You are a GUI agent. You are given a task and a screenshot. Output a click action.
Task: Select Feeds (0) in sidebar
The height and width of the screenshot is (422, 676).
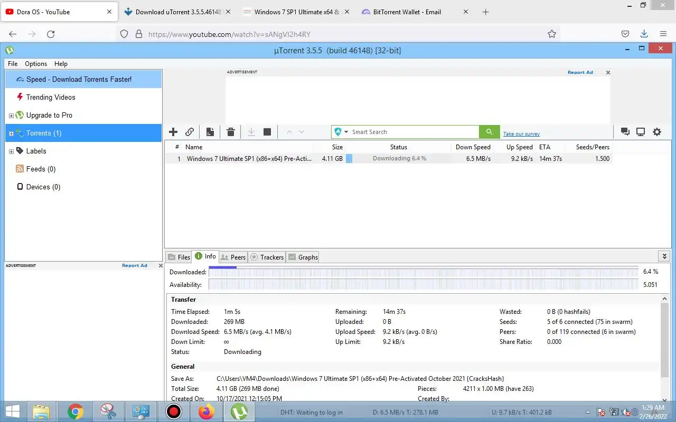tap(41, 169)
